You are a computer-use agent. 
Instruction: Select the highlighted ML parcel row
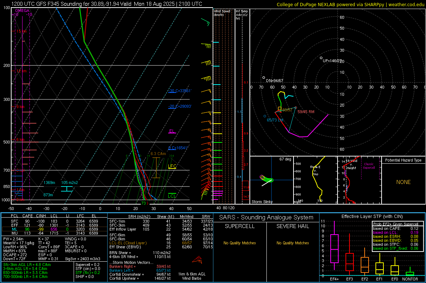(55, 229)
